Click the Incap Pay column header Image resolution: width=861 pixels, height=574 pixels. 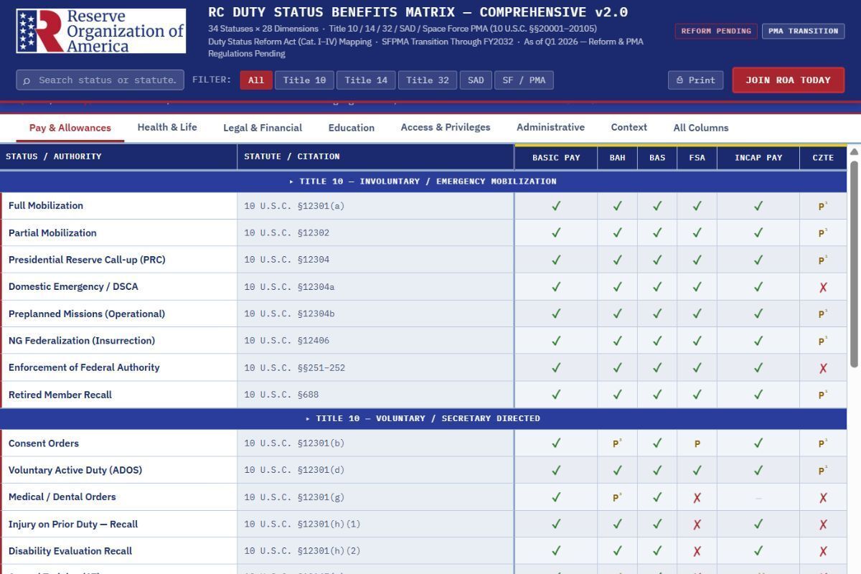pos(758,157)
